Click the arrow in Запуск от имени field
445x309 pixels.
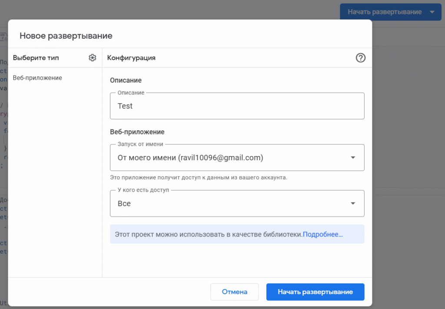353,158
